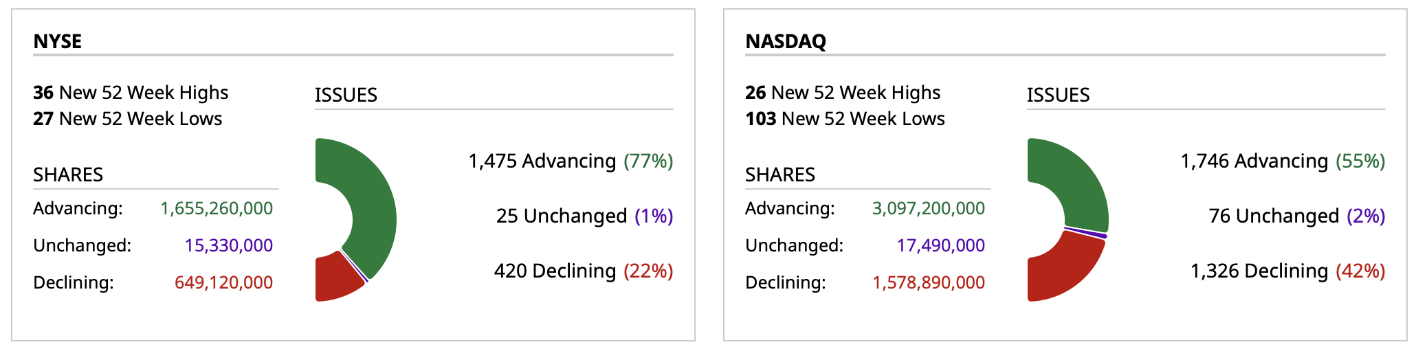Viewport: 1416px width, 360px height.
Task: Click the NASDAQ purple unchanged donut sliver
Action: coord(1086,232)
